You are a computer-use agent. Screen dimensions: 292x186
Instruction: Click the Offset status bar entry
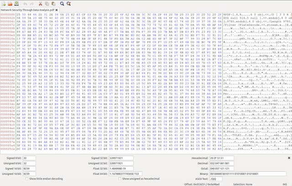coord(202,184)
